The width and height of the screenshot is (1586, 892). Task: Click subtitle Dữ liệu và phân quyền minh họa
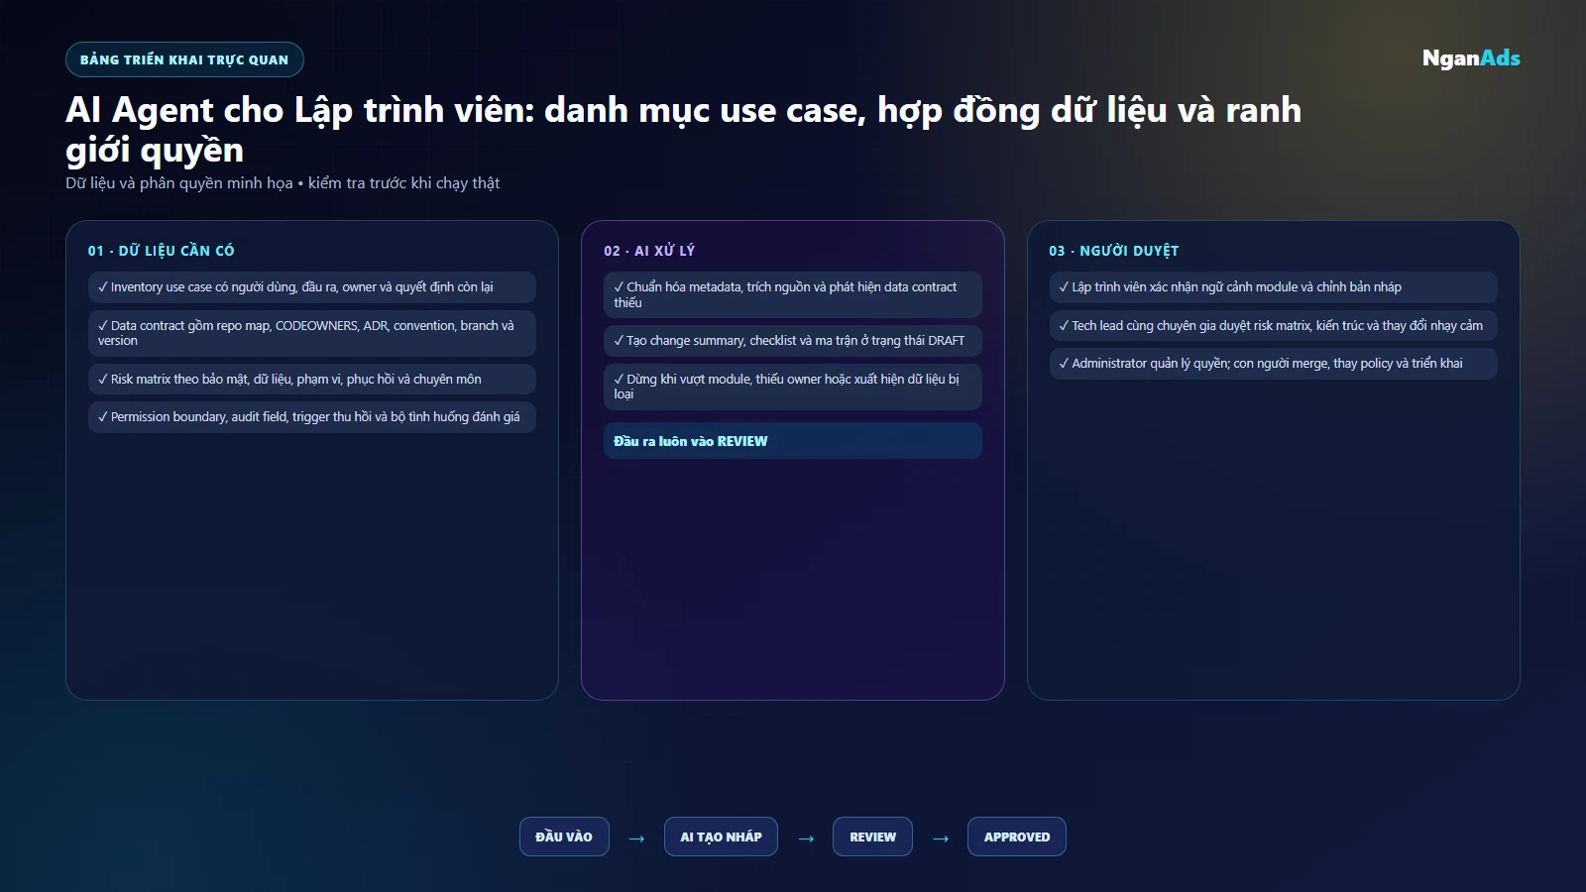click(283, 183)
